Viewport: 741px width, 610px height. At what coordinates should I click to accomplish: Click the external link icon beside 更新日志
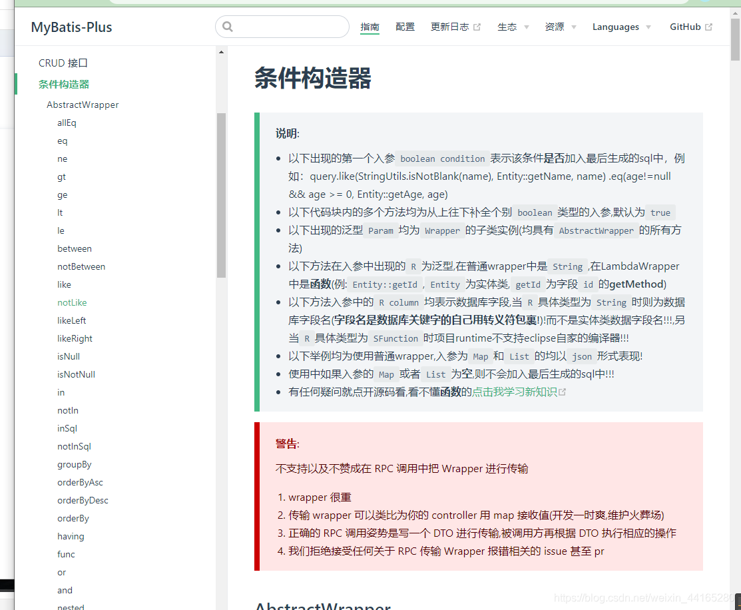tap(477, 27)
